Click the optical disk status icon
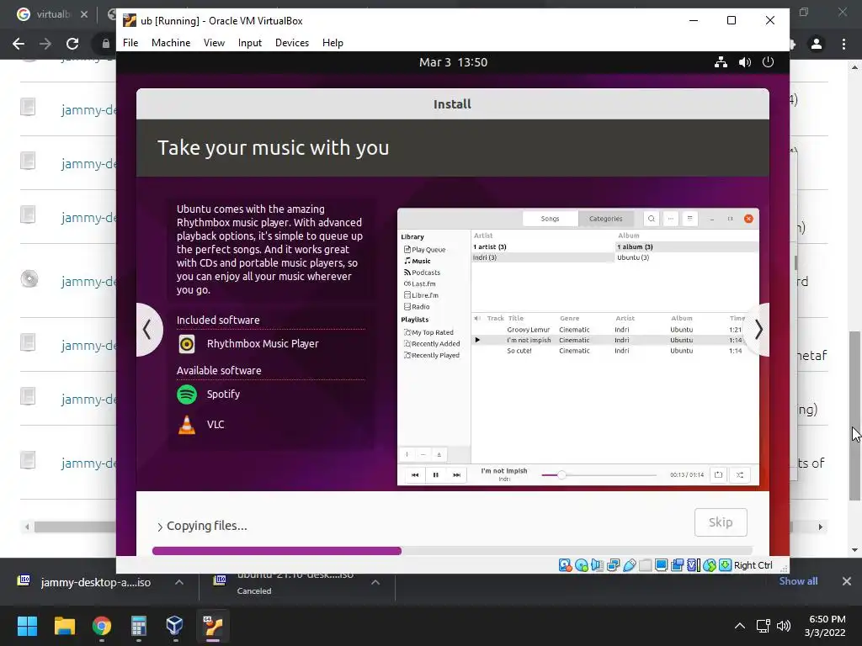Screen dimensions: 862x646 [x=581, y=565]
